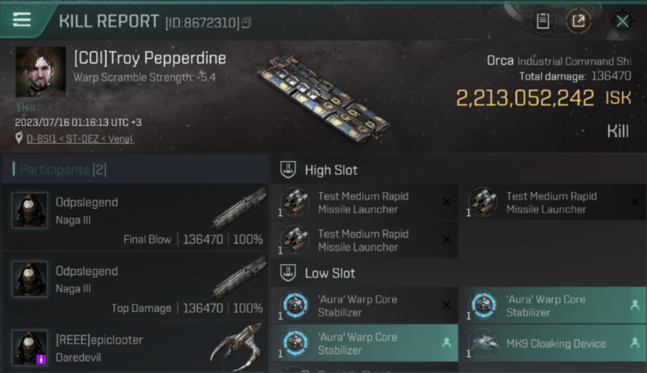Open the clipboard report icon
The width and height of the screenshot is (647, 373).
coord(542,21)
